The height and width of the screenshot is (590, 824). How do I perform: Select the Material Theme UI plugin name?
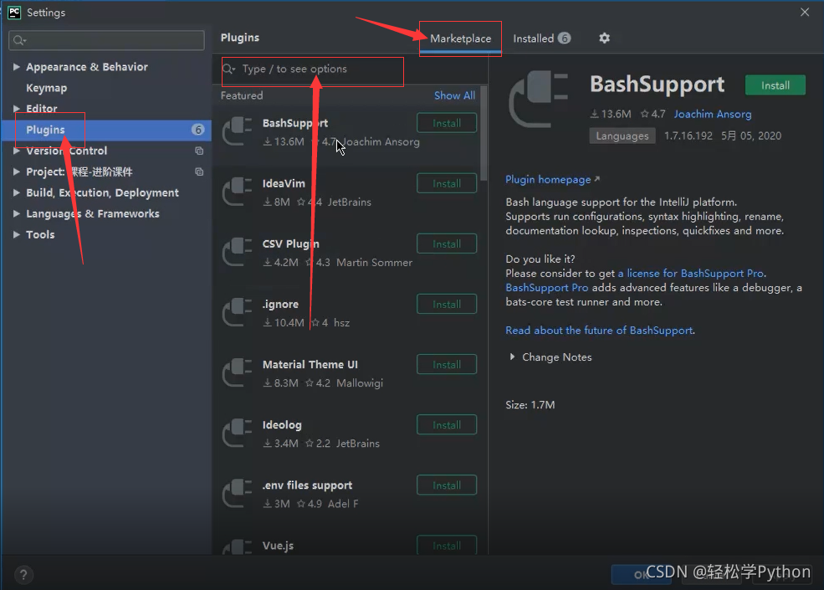310,364
